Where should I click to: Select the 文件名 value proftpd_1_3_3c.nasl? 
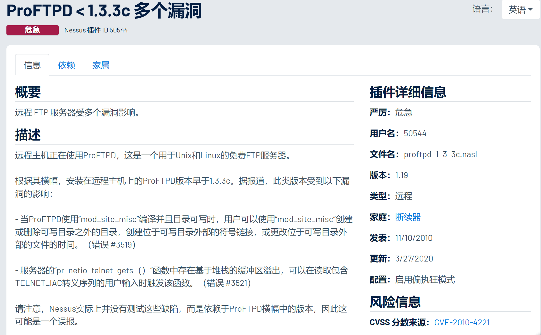[x=440, y=154]
